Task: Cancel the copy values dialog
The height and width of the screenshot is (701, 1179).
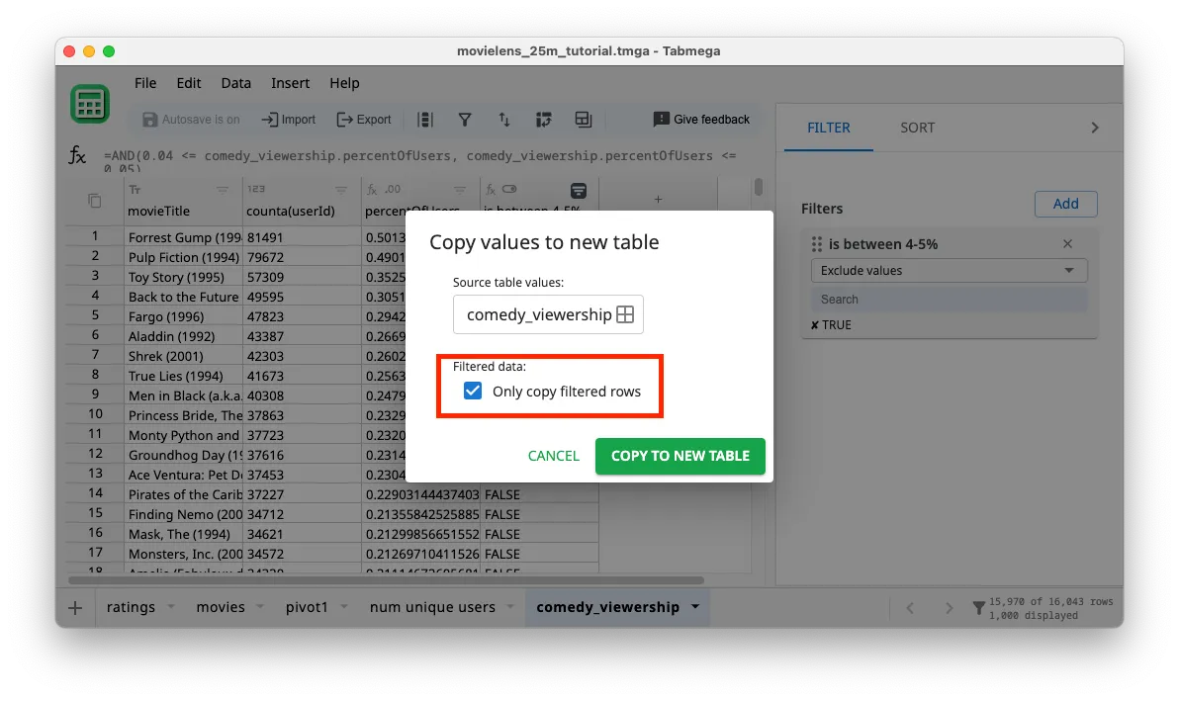Action: coord(553,456)
